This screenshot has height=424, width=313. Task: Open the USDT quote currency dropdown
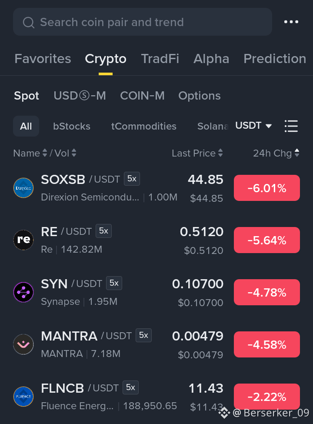point(253,126)
